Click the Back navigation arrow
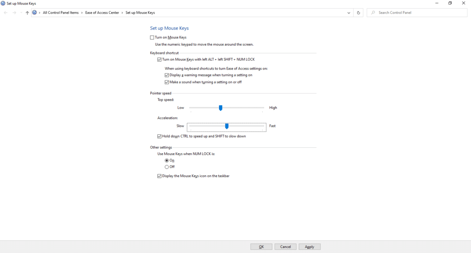The width and height of the screenshot is (471, 253). [x=6, y=12]
